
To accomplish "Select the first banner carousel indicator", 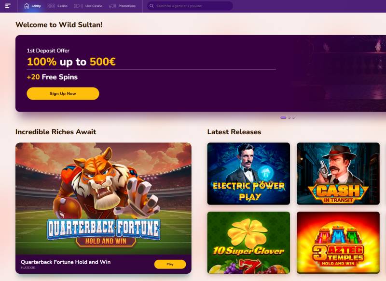I will pos(283,117).
